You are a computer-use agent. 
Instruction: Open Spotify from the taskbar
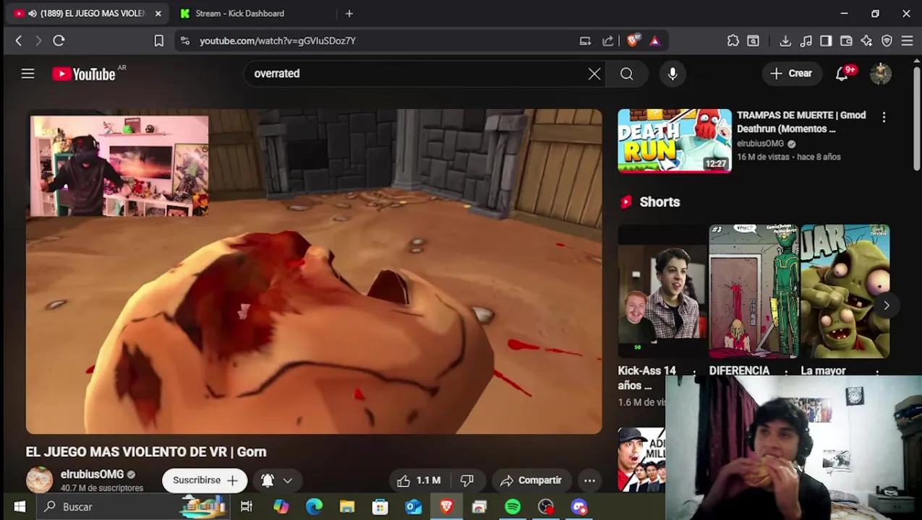513,507
